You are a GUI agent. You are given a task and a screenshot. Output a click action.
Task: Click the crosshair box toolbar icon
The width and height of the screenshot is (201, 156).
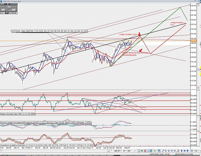point(139,151)
